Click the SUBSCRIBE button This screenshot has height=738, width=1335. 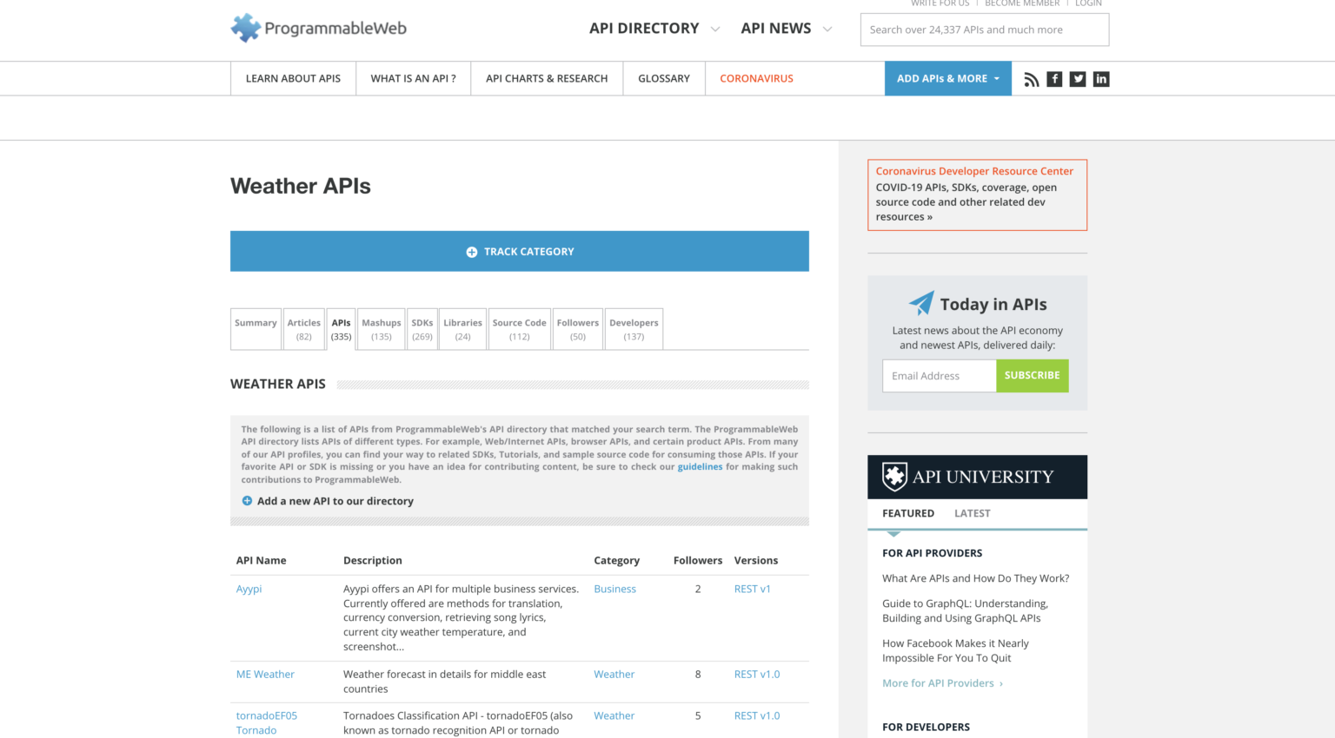coord(1033,375)
